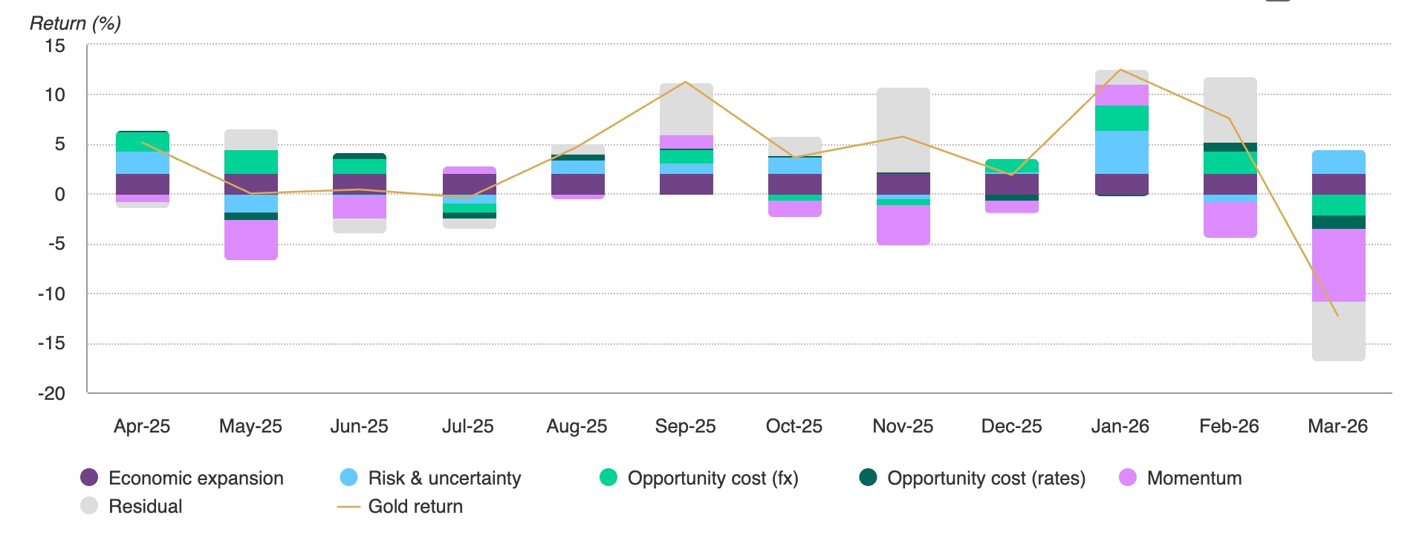1428x544 pixels.
Task: Click the purple Economic expansion legend dot
Action: [x=89, y=478]
